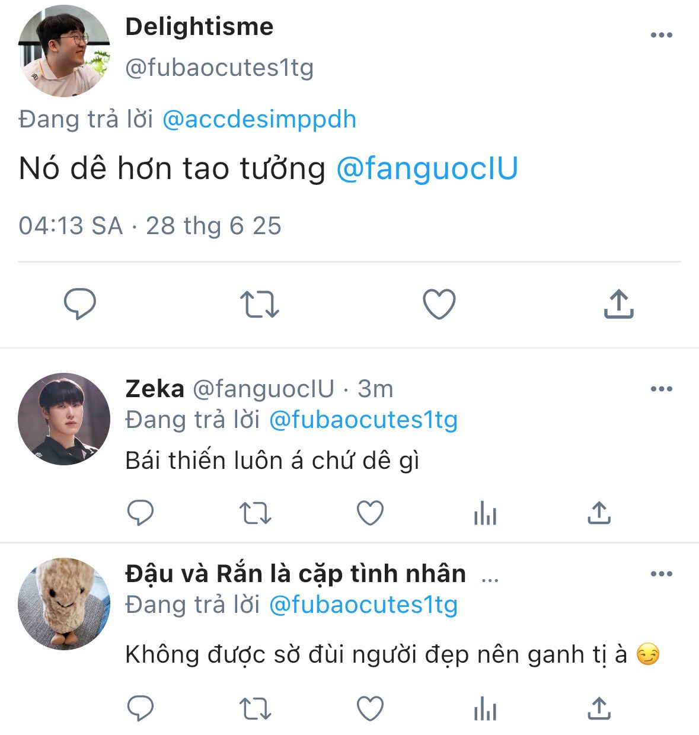Retweet the Đậu và Rắn reply
This screenshot has height=735, width=699.
tap(255, 708)
